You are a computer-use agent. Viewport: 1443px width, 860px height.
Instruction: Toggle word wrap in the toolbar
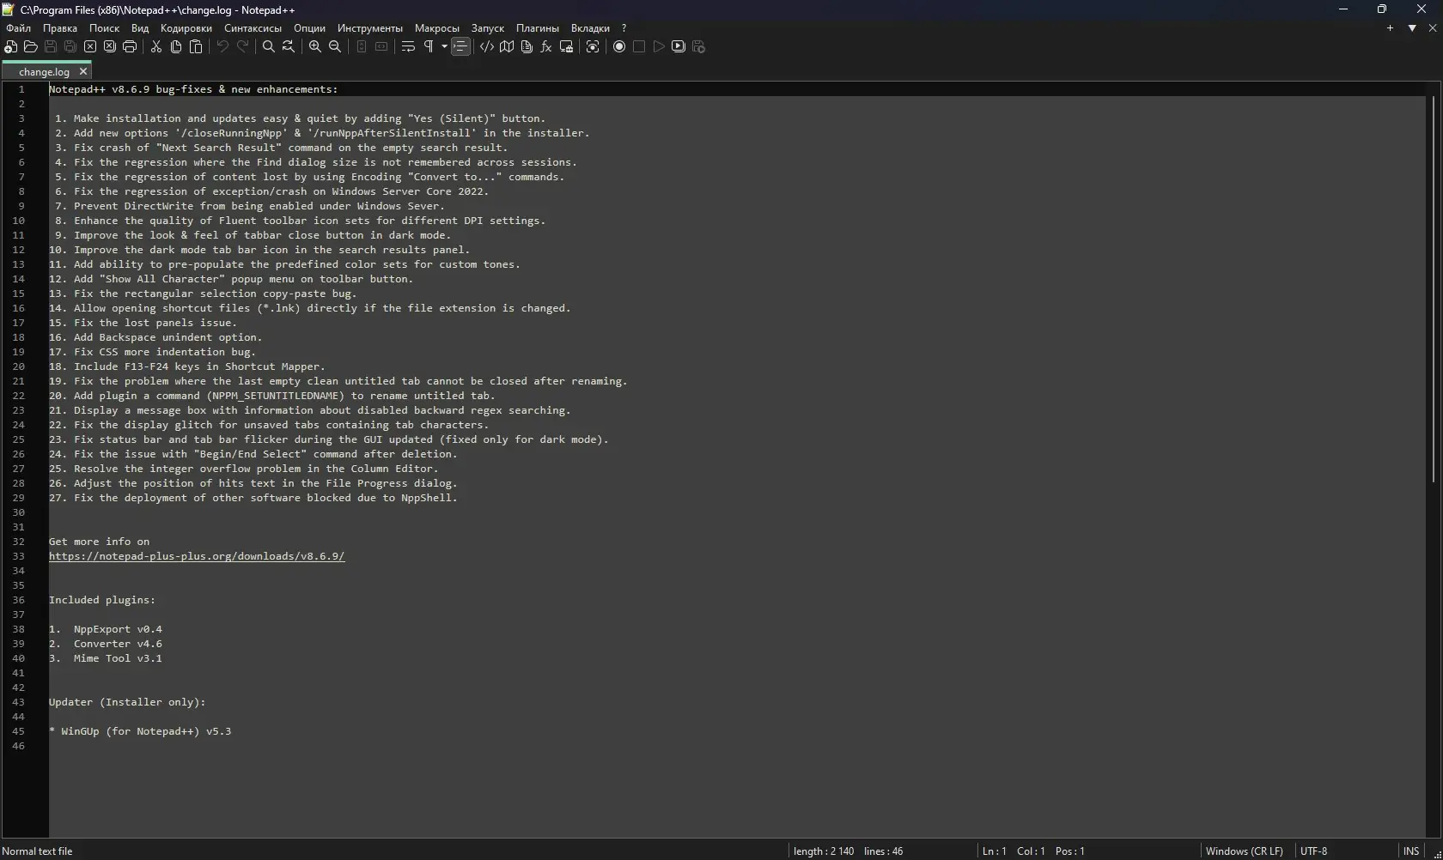pos(408,47)
